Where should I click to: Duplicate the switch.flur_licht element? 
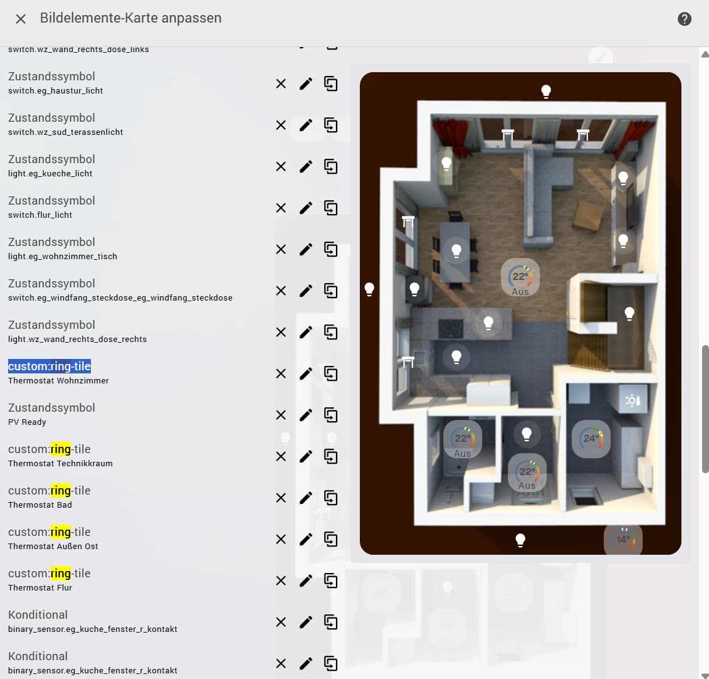pyautogui.click(x=330, y=208)
